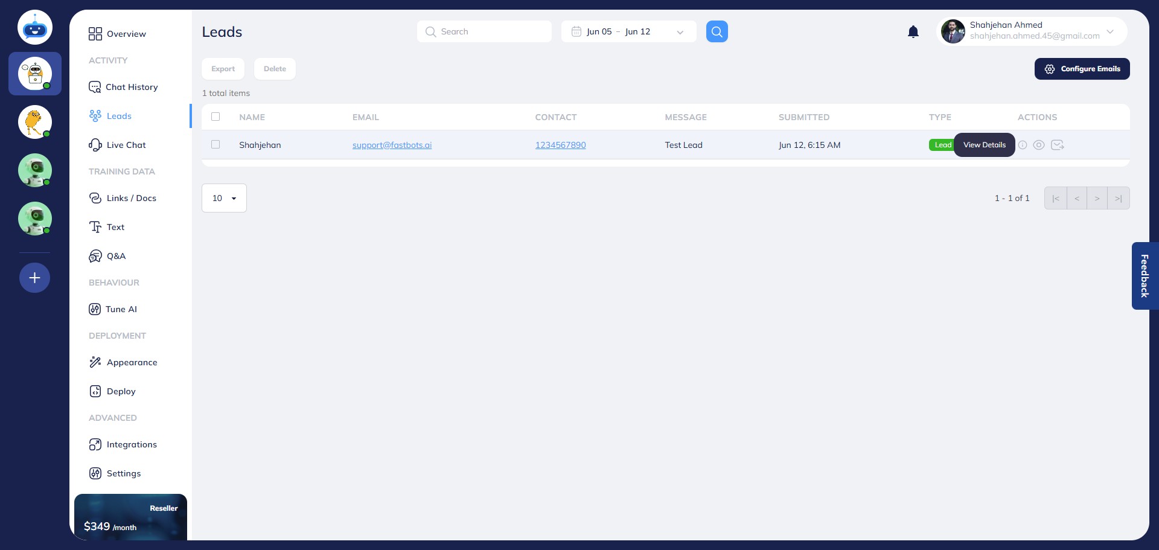1159x550 pixels.
Task: Click the Configure Emails button
Action: (1082, 68)
